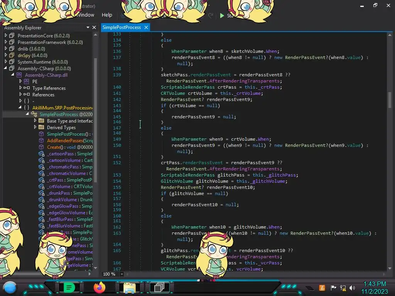Click the Assembly-CSharp.dll module icon
This screenshot has width=395, height=296.
[x=19, y=75]
